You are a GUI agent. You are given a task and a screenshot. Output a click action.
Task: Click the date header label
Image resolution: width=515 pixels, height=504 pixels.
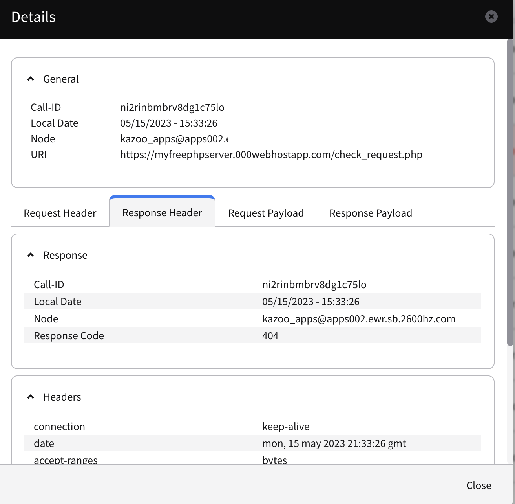[44, 443]
